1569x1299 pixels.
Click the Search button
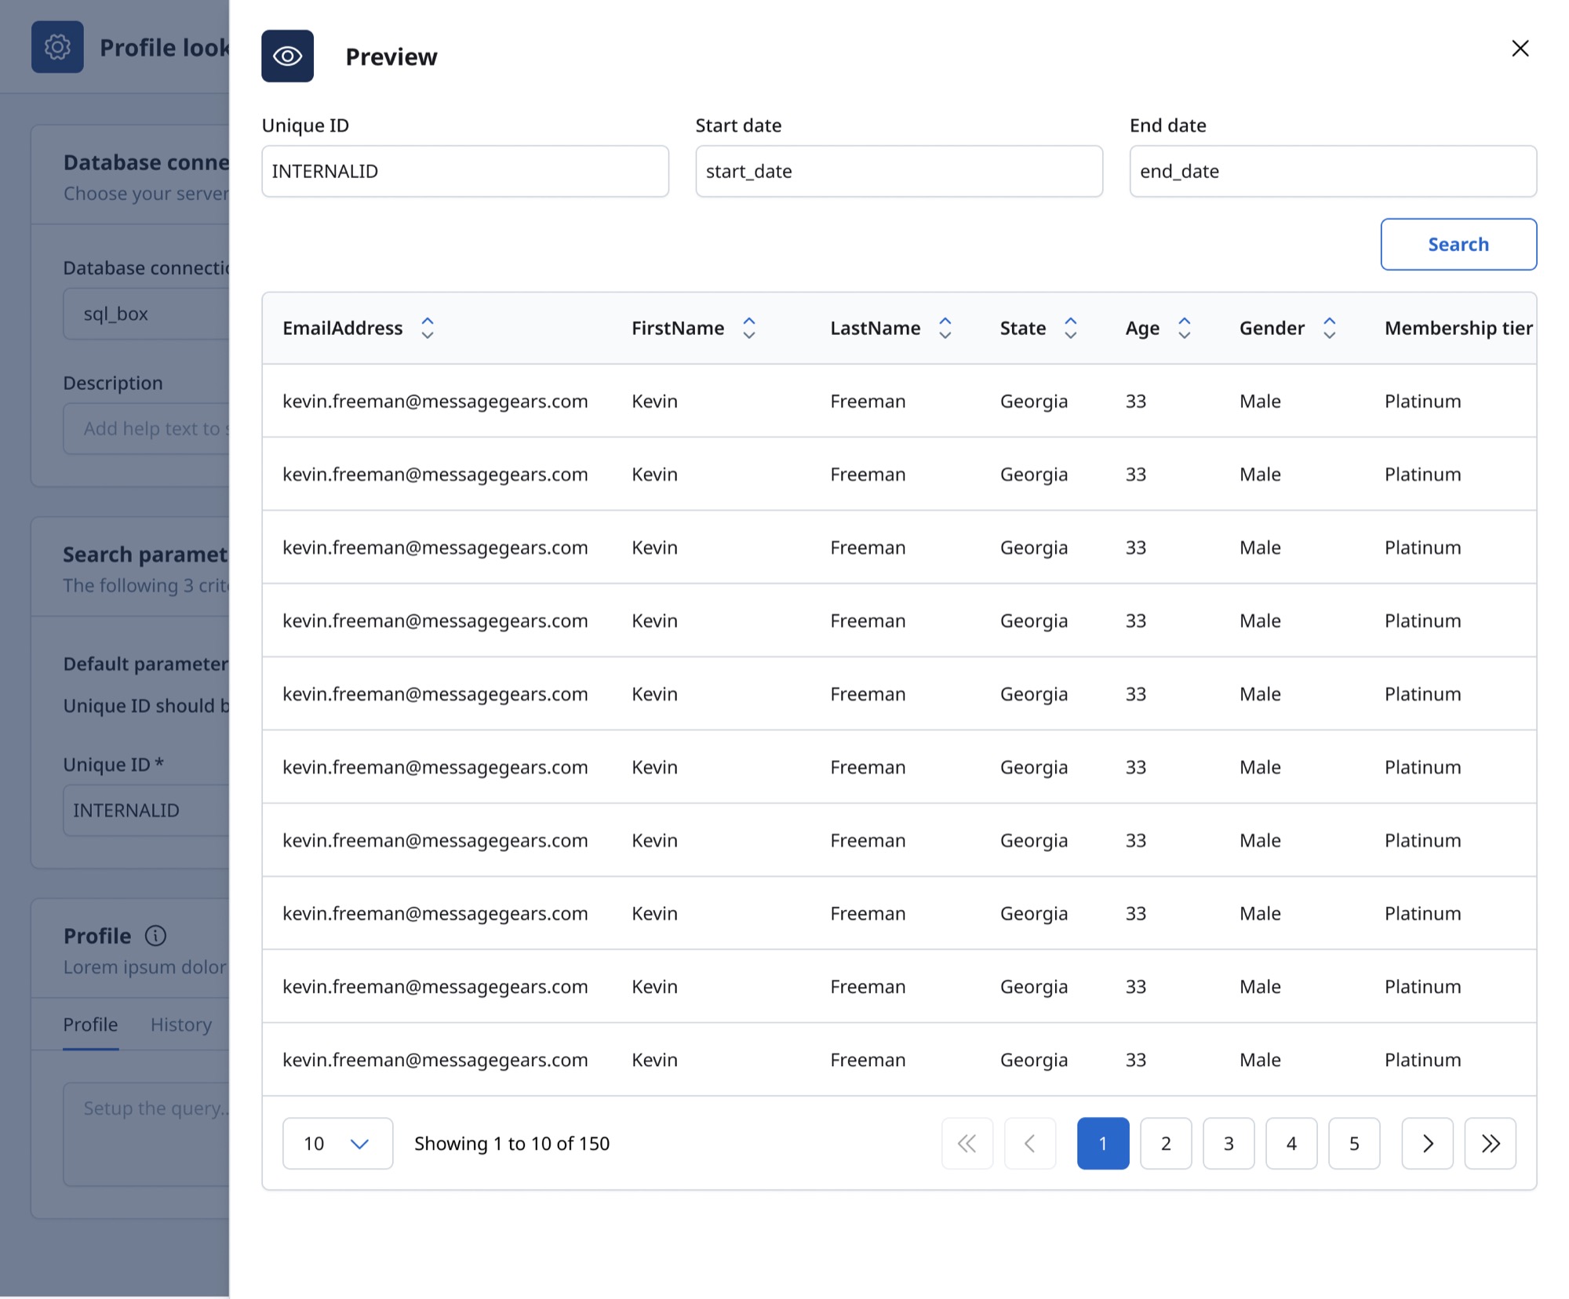tap(1458, 244)
